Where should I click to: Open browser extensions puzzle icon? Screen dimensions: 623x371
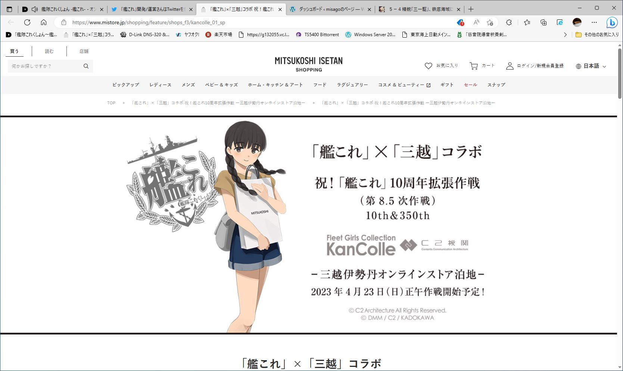coord(509,22)
